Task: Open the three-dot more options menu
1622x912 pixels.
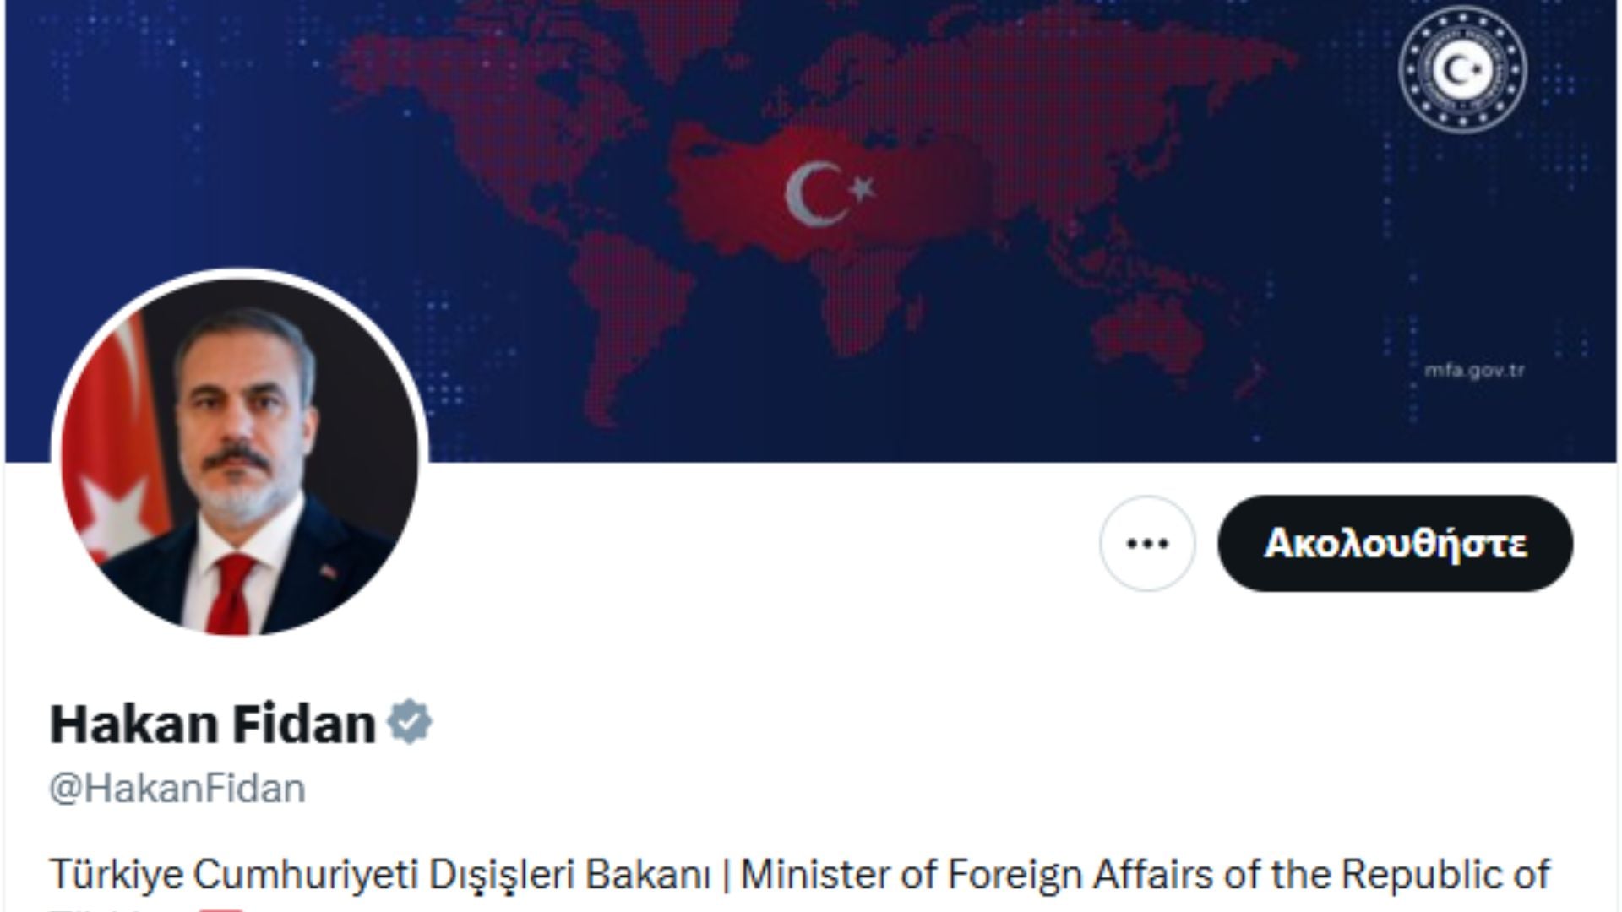Action: [1147, 543]
